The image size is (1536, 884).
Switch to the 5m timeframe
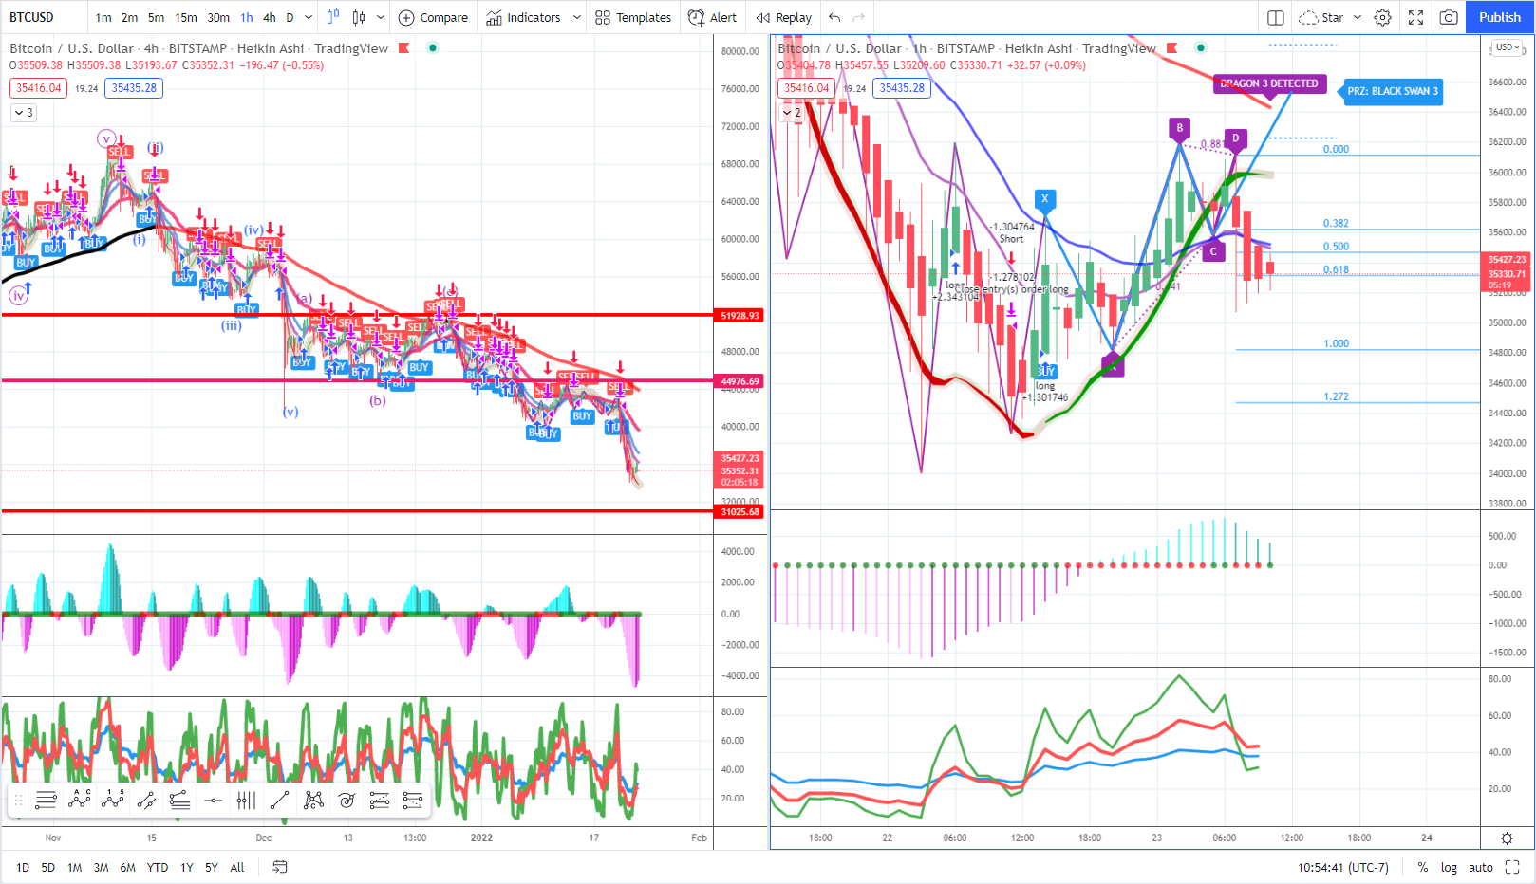pyautogui.click(x=157, y=17)
